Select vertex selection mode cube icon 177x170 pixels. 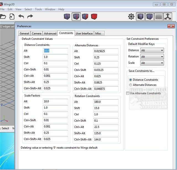point(67,17)
